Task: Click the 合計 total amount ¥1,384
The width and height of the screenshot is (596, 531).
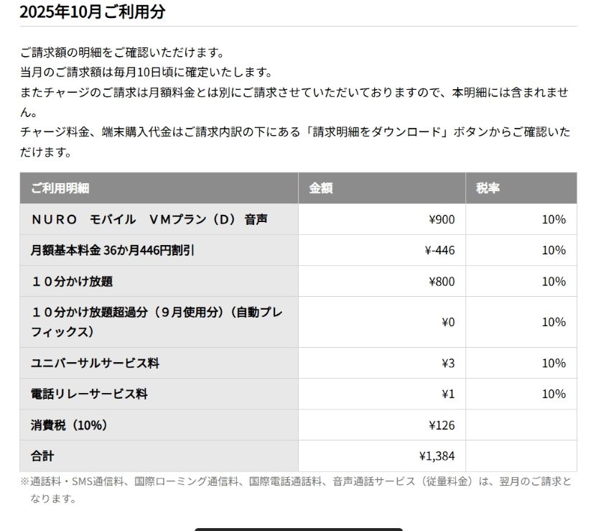Action: [437, 456]
